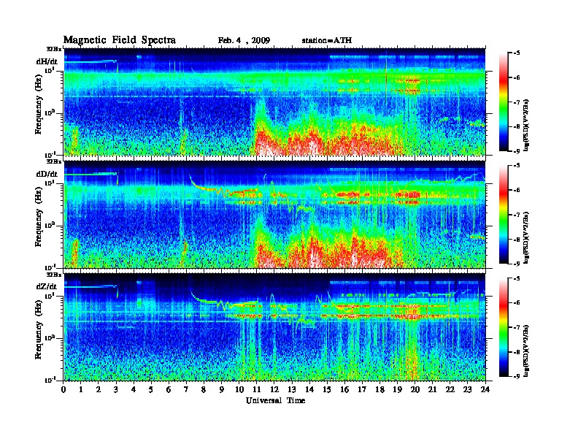The image size is (578, 447).
Task: Click the dD/dt spectrogram plot
Action: [275, 214]
